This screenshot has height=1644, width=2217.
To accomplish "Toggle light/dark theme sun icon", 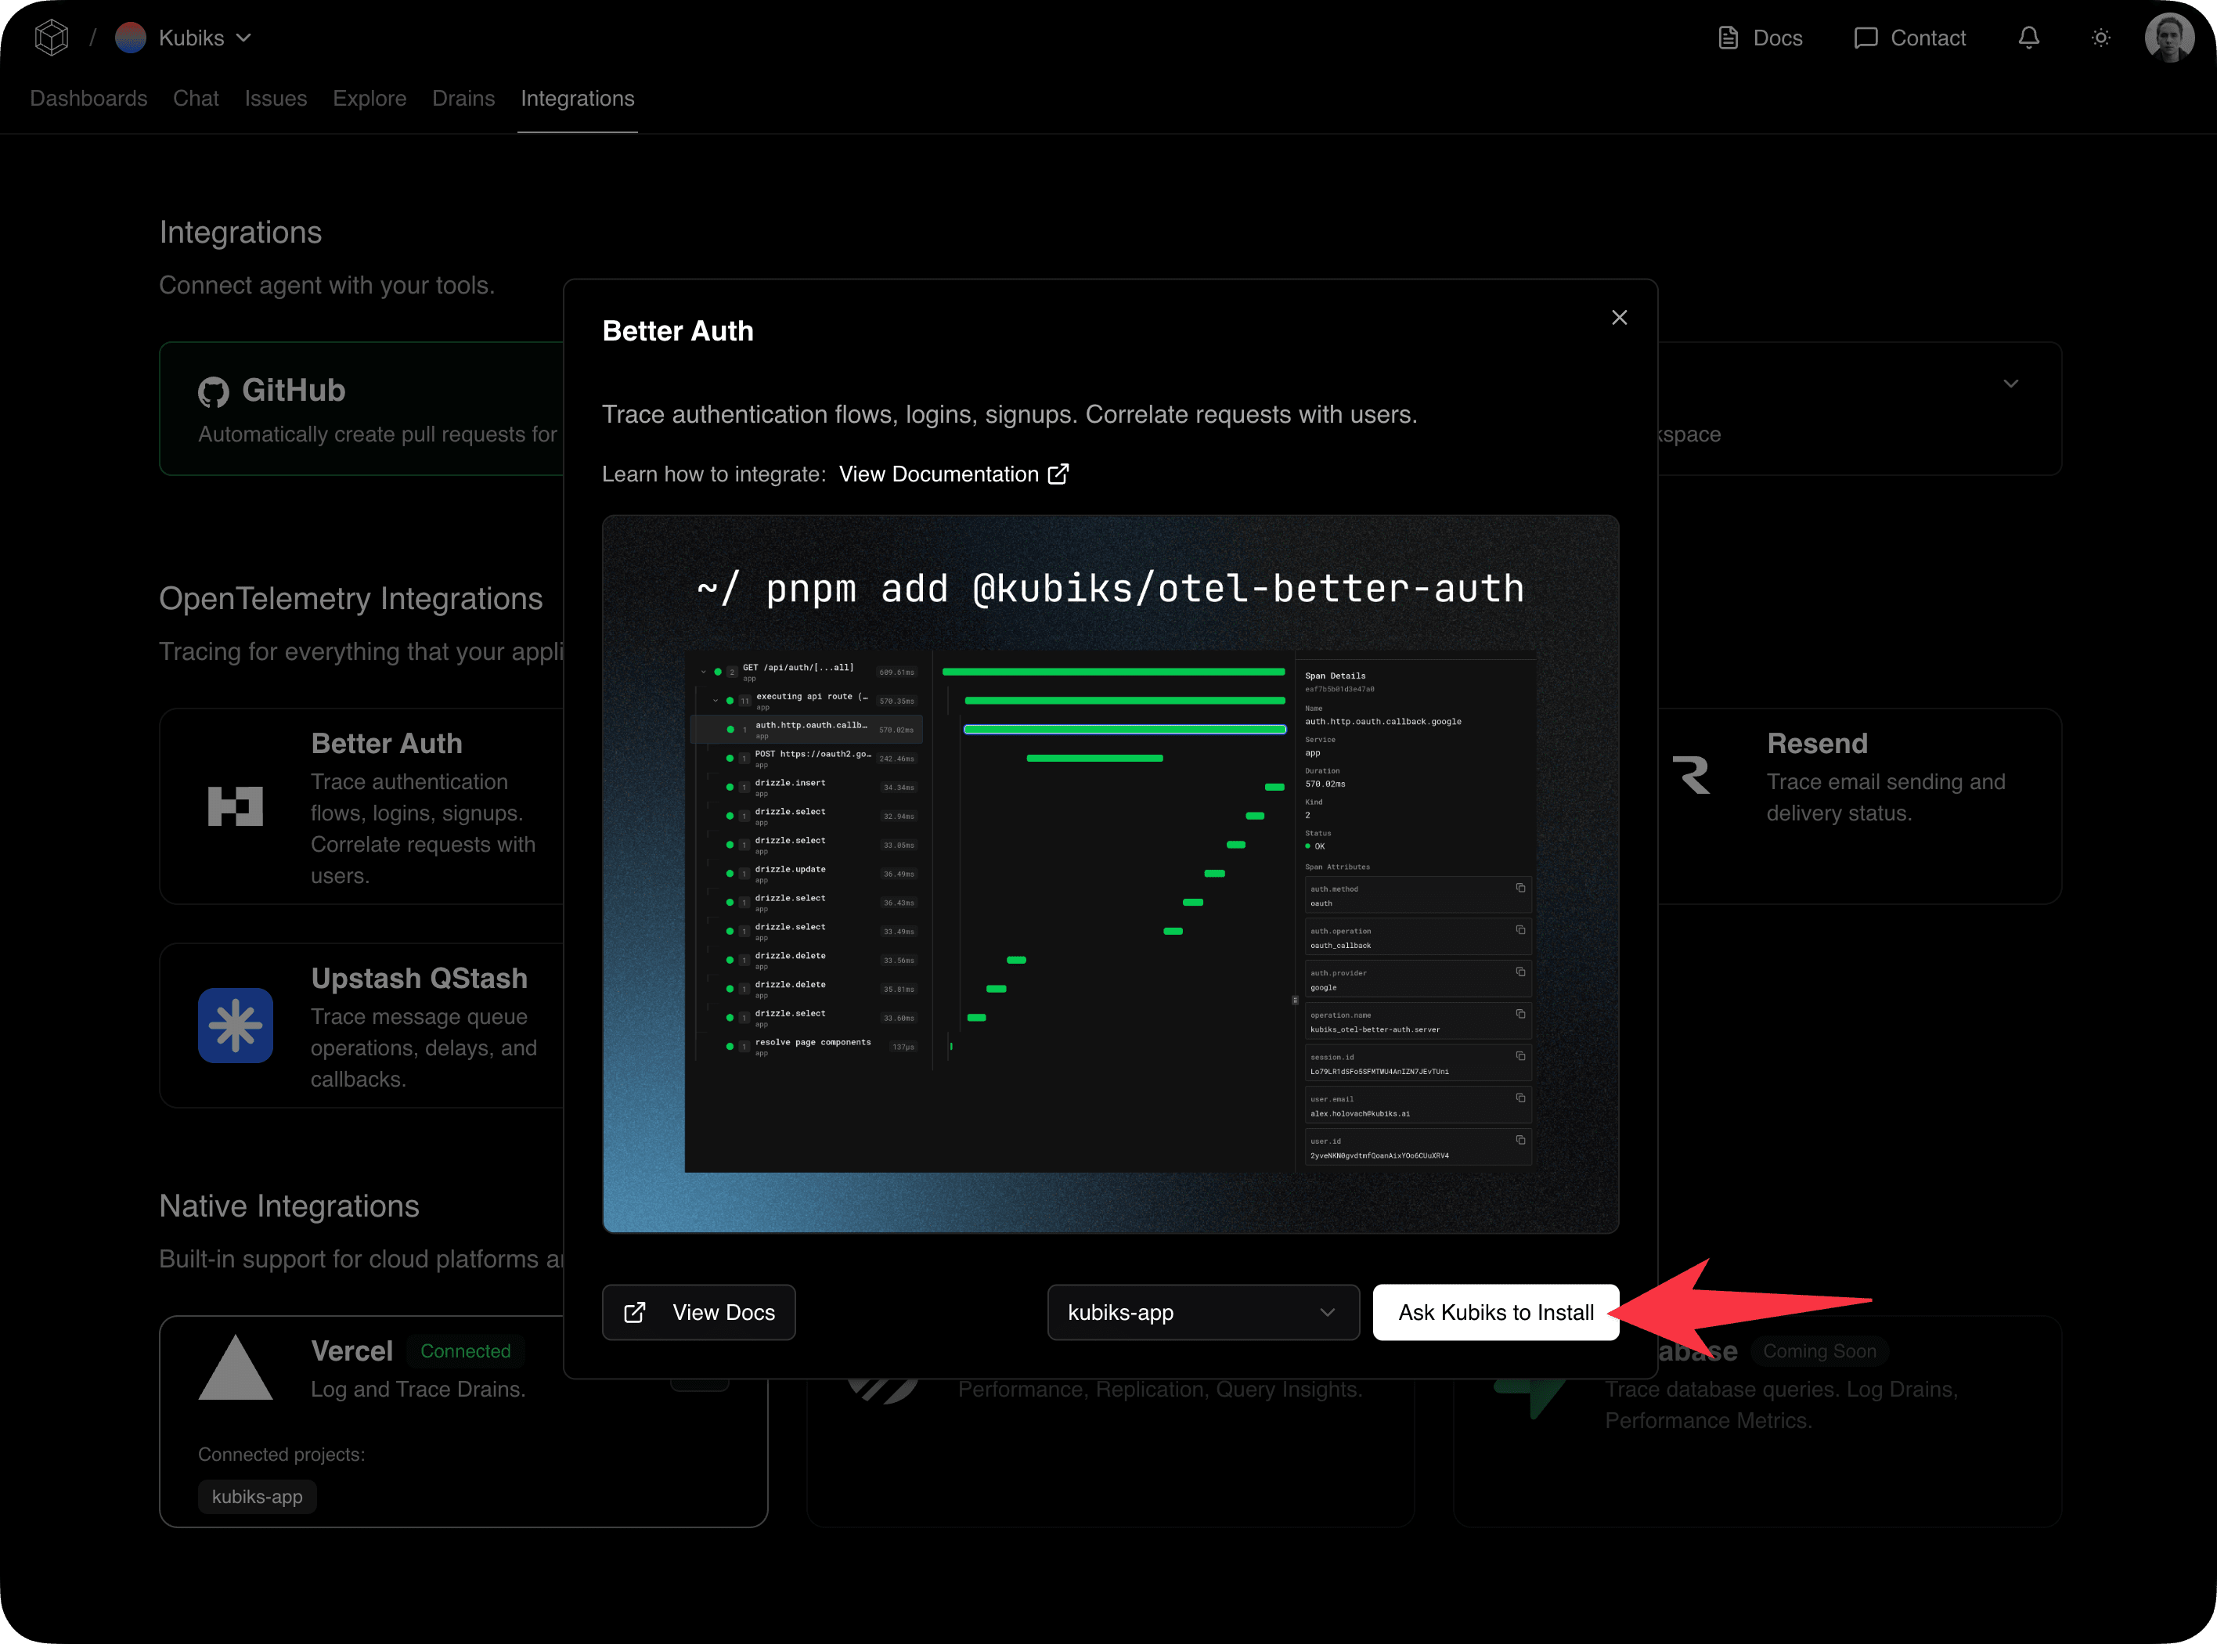I will click(x=2100, y=38).
